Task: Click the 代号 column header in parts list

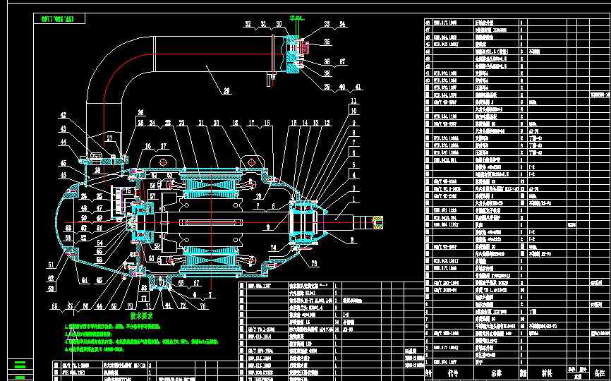Action: (454, 372)
